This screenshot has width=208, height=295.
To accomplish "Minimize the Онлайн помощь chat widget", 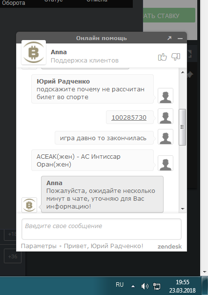I will click(x=180, y=39).
